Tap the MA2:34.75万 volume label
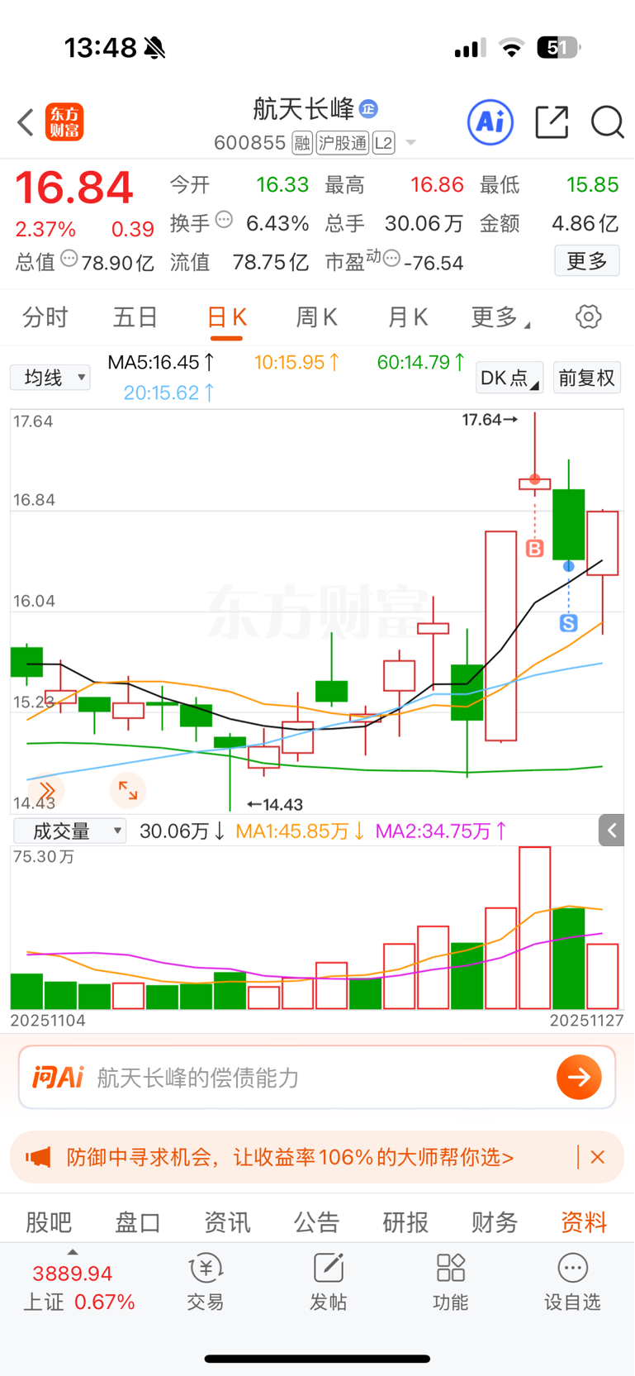 [x=442, y=831]
